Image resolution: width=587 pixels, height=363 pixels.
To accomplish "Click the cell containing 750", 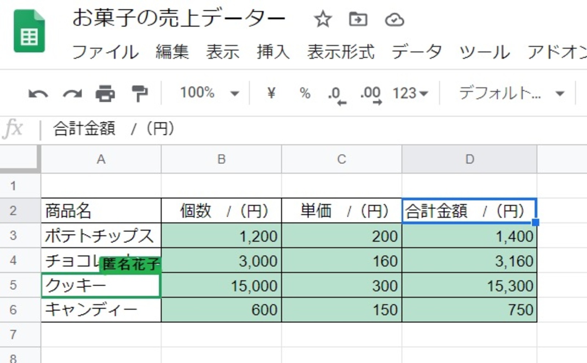I will click(x=469, y=310).
